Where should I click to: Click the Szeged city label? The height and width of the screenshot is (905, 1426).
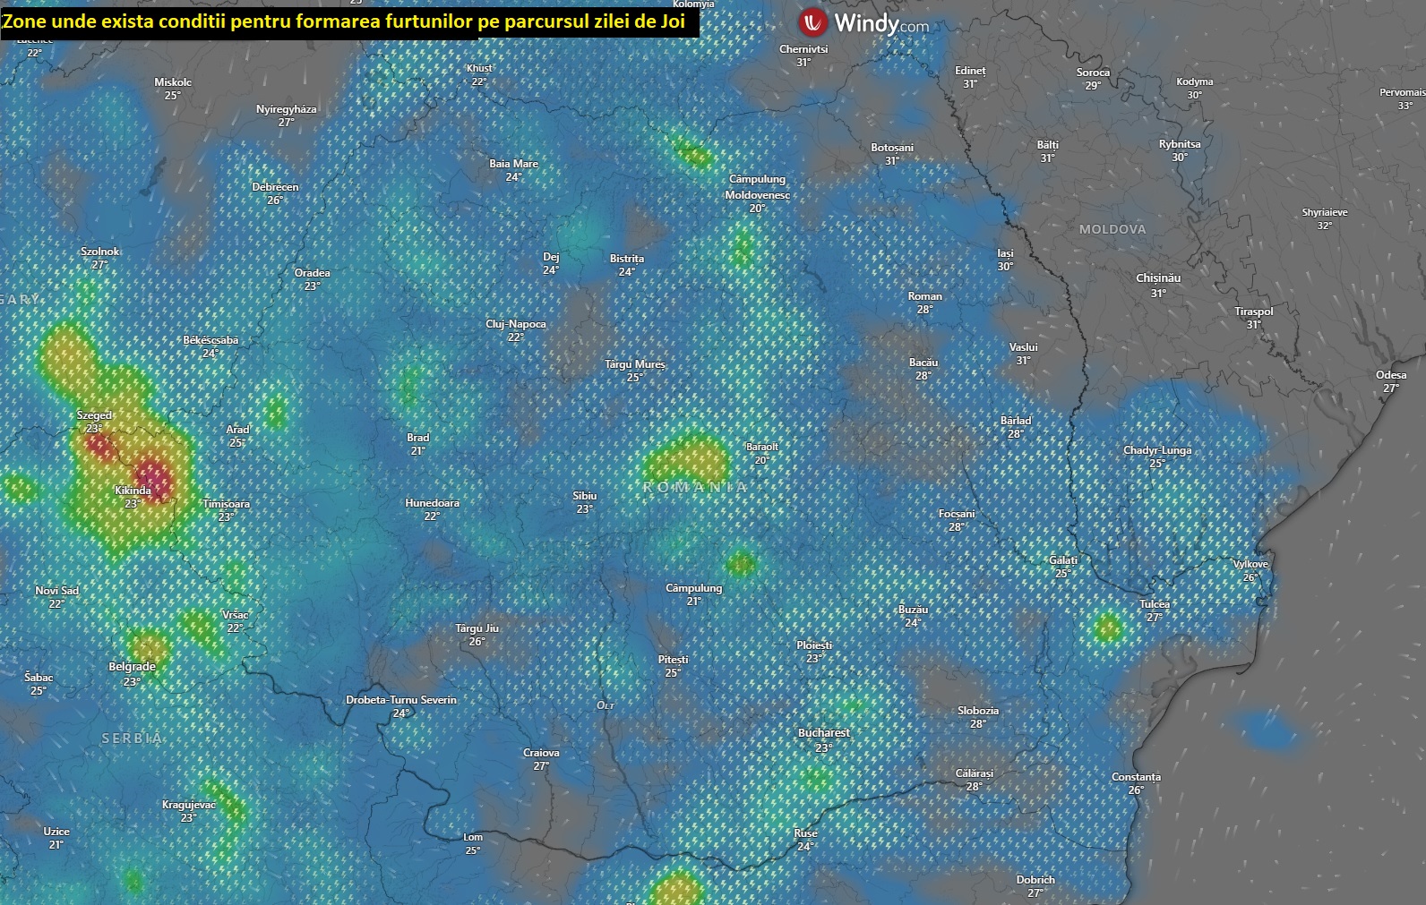(x=94, y=415)
